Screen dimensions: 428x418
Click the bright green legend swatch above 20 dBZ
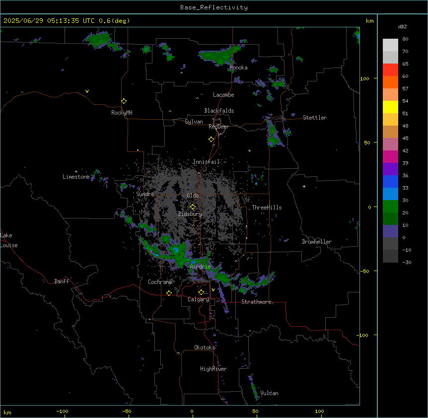click(390, 207)
